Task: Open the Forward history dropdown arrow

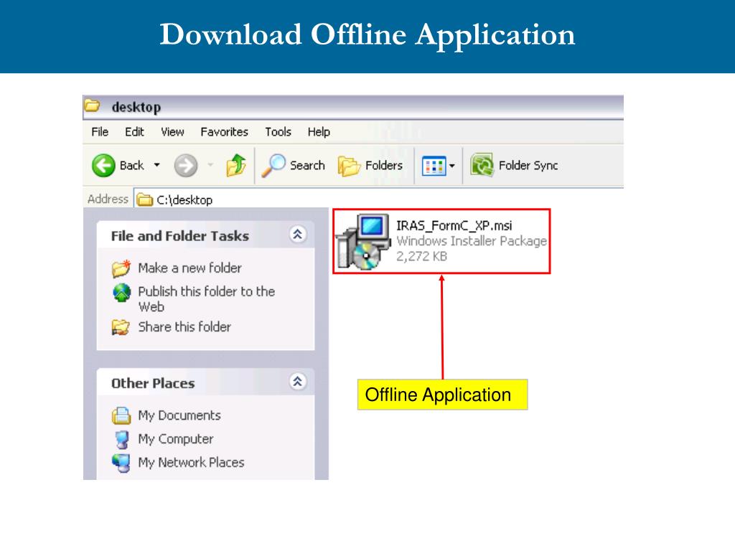Action: 210,165
